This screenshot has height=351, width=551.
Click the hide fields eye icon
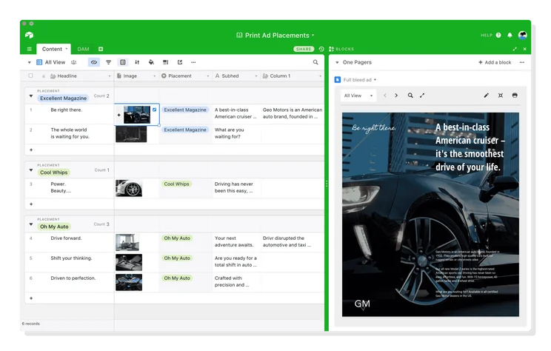[94, 62]
